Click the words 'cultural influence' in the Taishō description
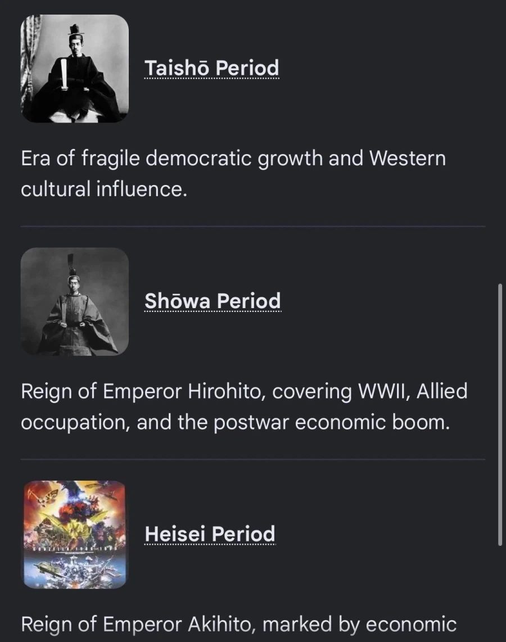 [104, 189]
